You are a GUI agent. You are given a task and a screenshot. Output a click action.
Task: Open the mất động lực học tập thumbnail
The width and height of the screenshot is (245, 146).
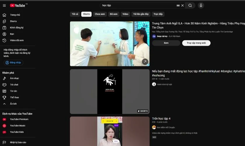coord(110,92)
